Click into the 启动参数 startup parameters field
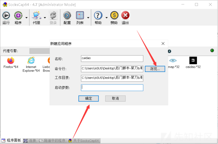The height and width of the screenshot is (144, 218). pyautogui.click(x=112, y=88)
